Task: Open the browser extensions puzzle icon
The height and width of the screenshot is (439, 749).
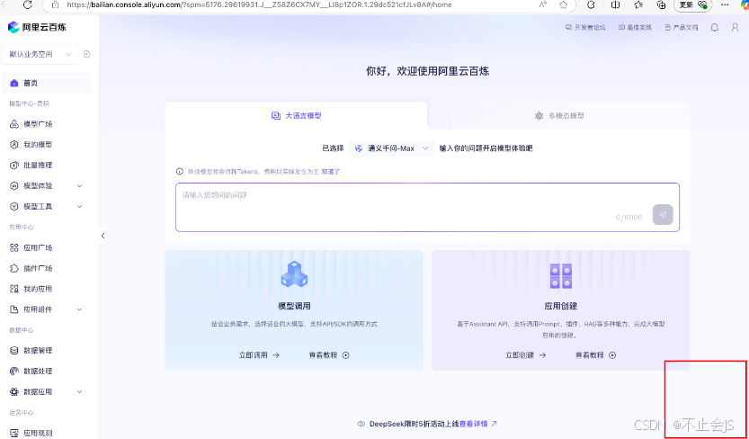Action: 591,4
